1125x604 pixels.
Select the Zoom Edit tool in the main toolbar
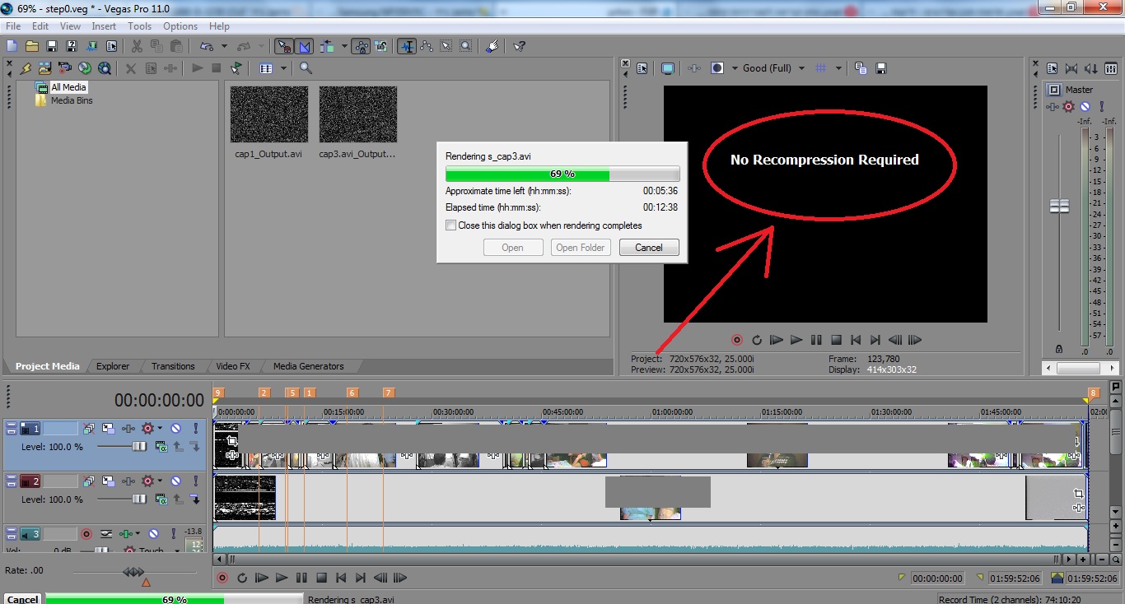coord(465,46)
